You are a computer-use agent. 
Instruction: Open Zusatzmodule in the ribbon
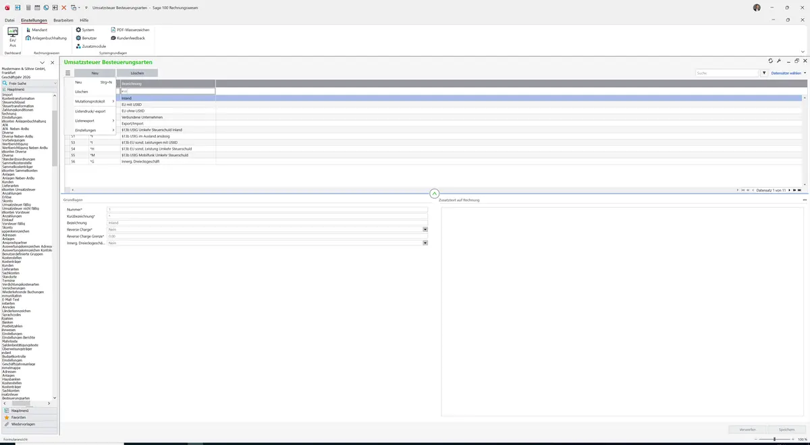tap(90, 47)
